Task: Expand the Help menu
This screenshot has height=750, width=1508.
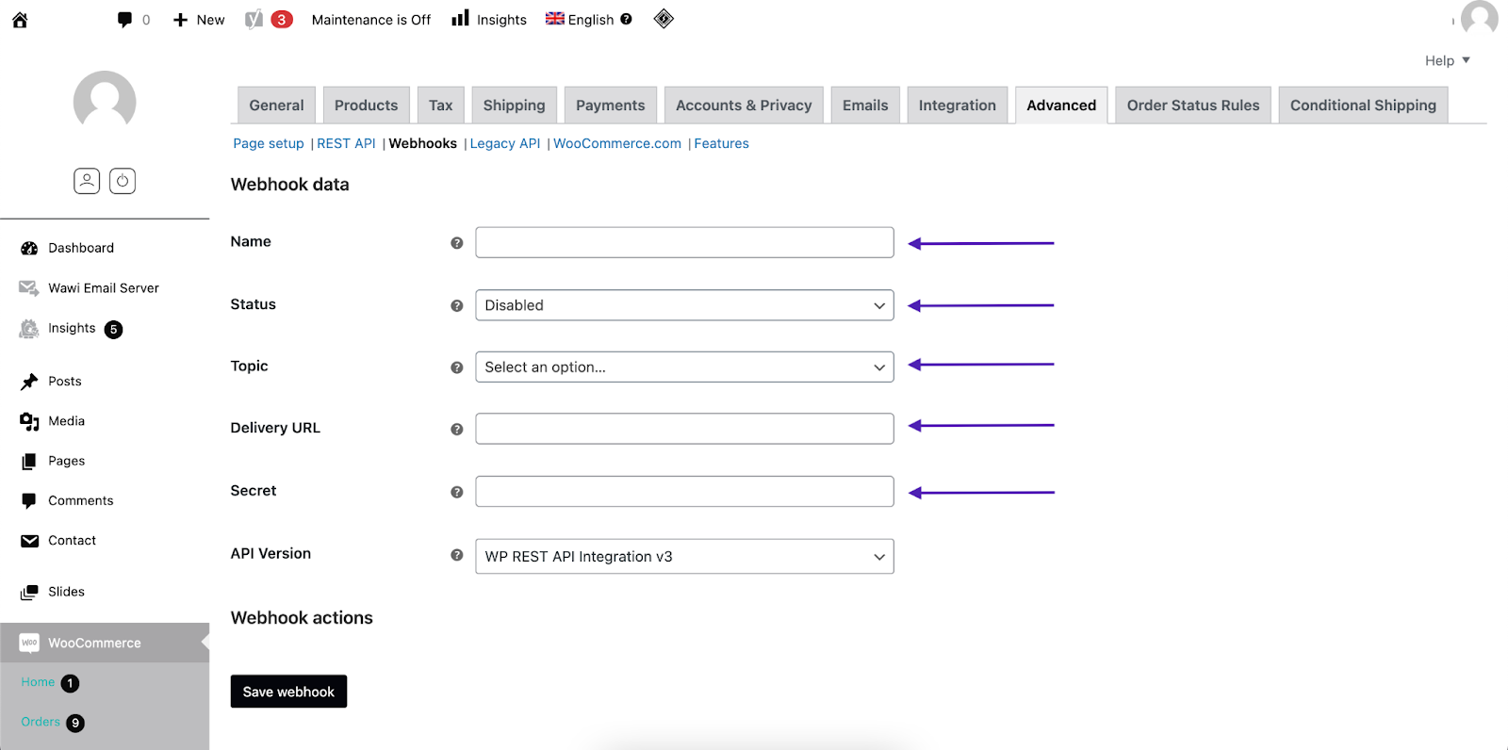Action: coord(1447,60)
